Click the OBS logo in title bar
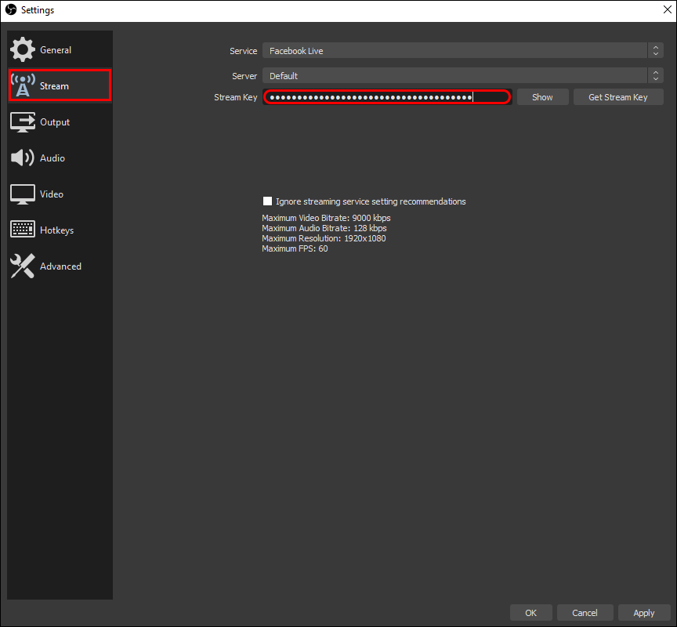The image size is (677, 627). (11, 9)
